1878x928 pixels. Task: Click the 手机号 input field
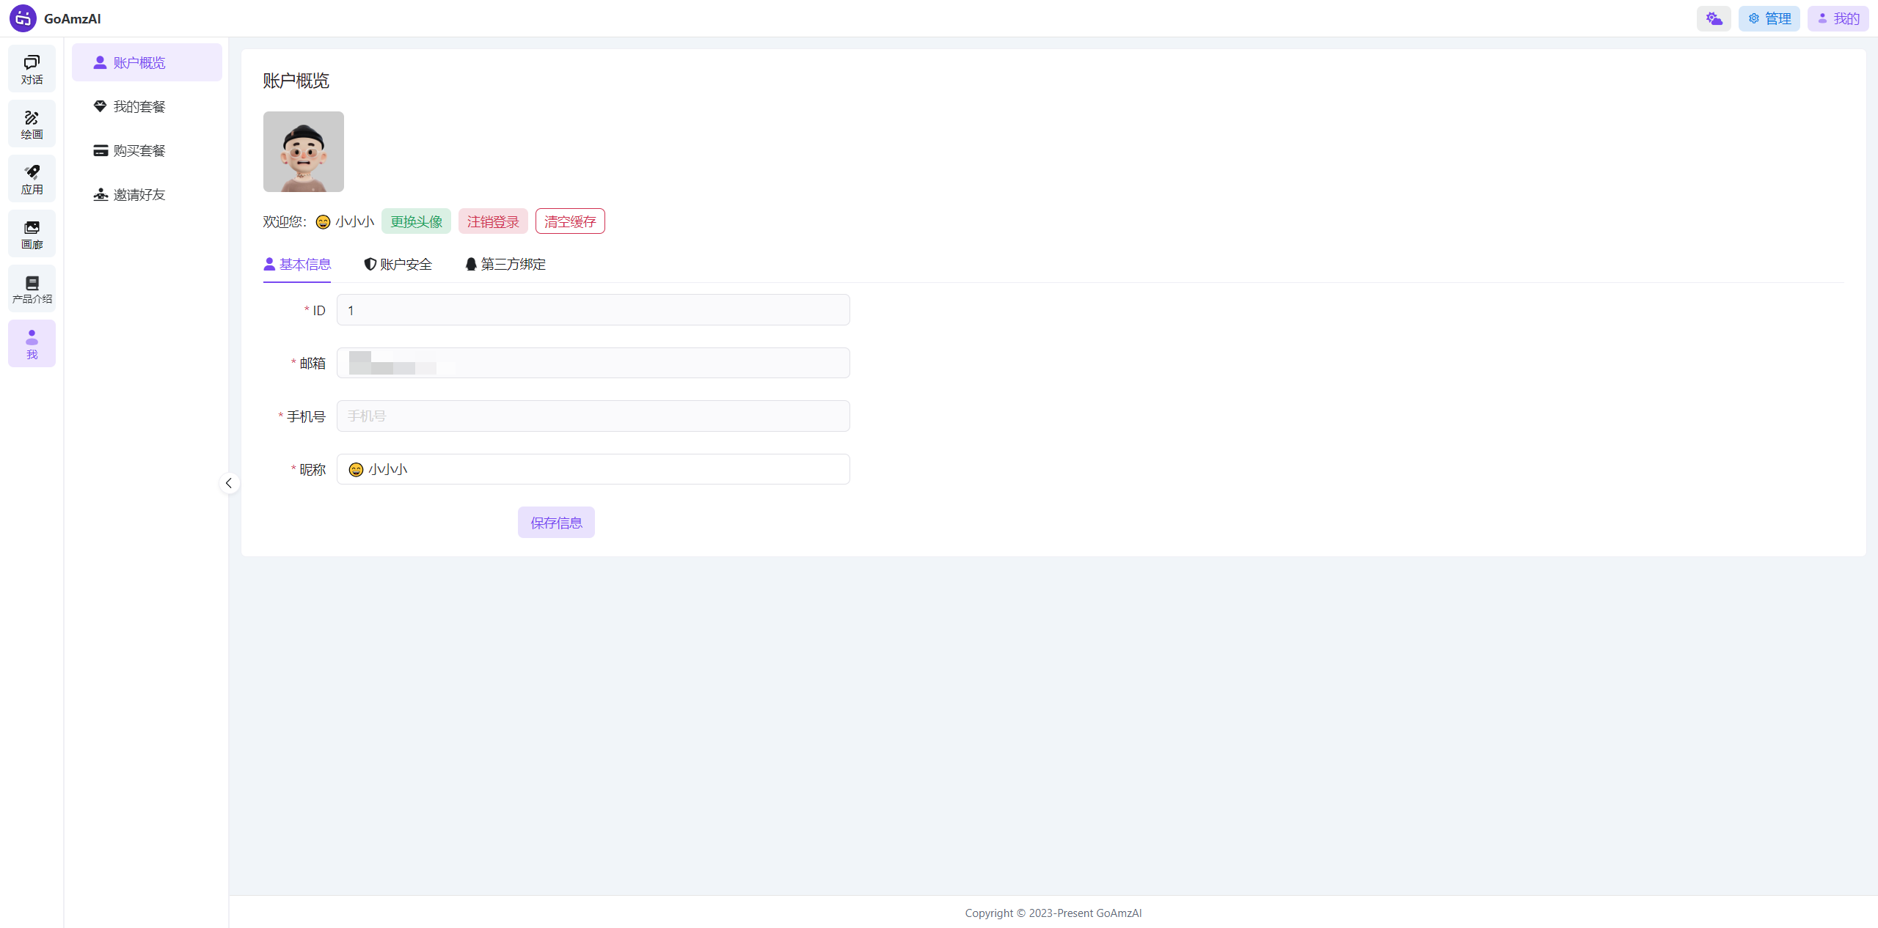(x=593, y=416)
